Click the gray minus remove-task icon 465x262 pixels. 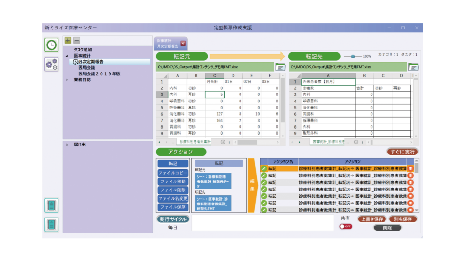(77, 40)
